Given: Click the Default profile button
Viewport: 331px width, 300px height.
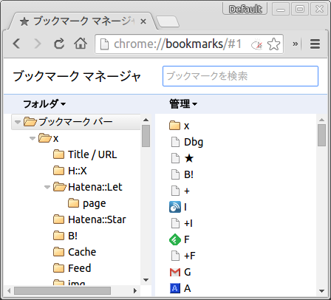Looking at the screenshot, I should tap(245, 9).
